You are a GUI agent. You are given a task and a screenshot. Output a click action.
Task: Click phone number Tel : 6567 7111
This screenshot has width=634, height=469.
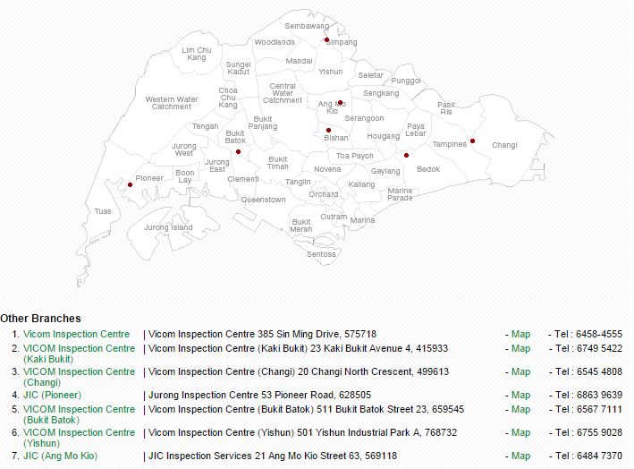(588, 409)
